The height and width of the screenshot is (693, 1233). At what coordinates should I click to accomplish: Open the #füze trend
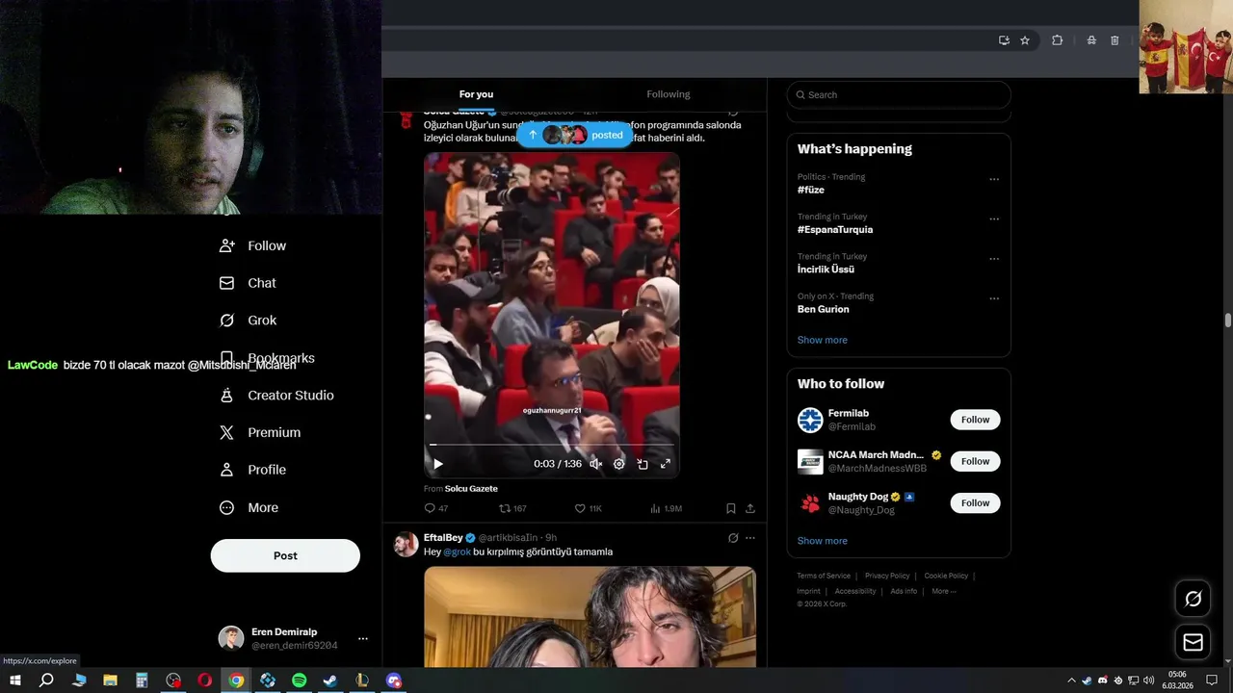point(811,190)
